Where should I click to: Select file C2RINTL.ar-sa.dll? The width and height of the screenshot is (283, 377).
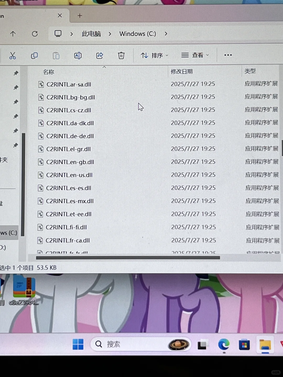69,84
